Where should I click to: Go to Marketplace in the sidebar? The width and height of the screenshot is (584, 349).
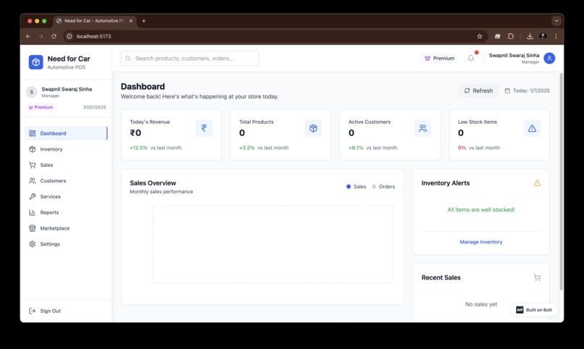point(66,228)
